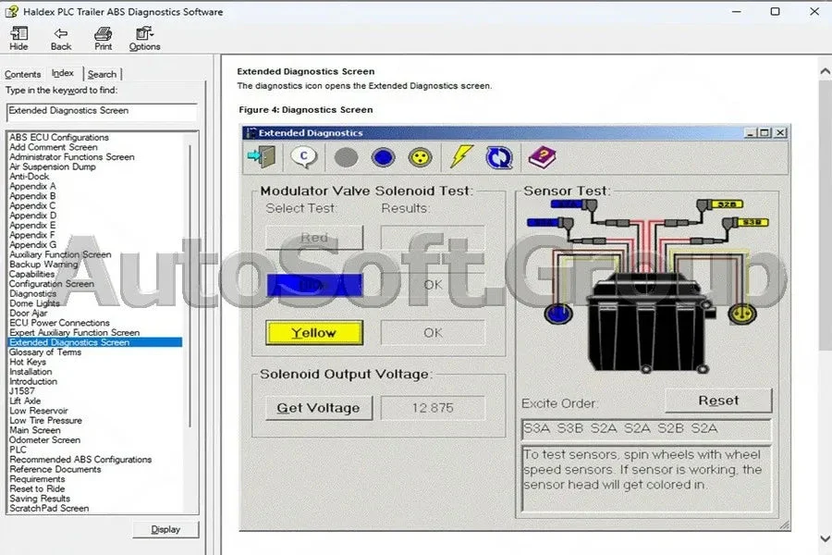Click the Reset button in Sensor Test

718,401
